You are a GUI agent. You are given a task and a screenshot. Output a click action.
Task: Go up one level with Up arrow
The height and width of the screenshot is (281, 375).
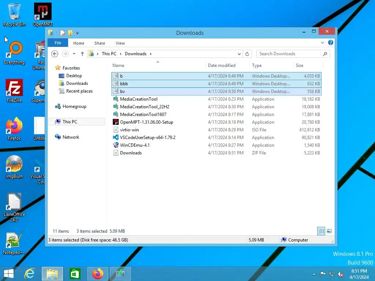click(x=82, y=54)
